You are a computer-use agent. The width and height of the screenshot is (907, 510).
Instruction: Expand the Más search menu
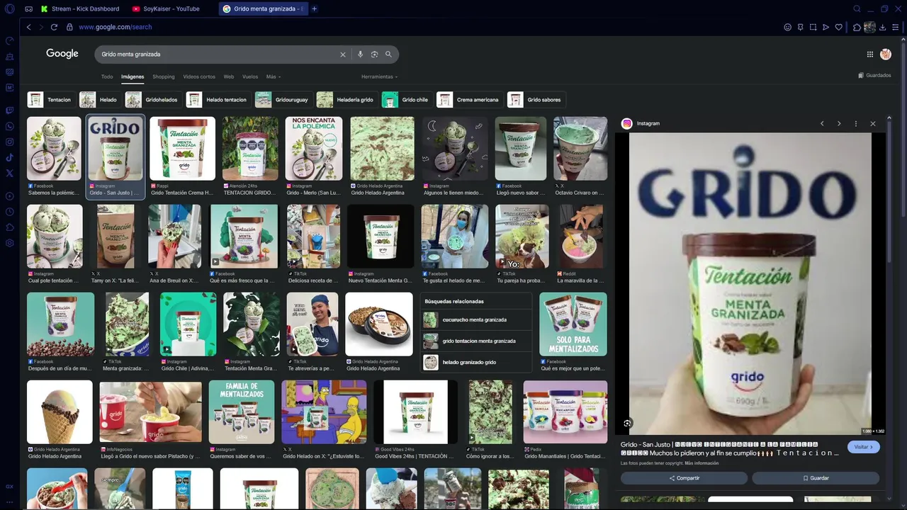tap(274, 76)
